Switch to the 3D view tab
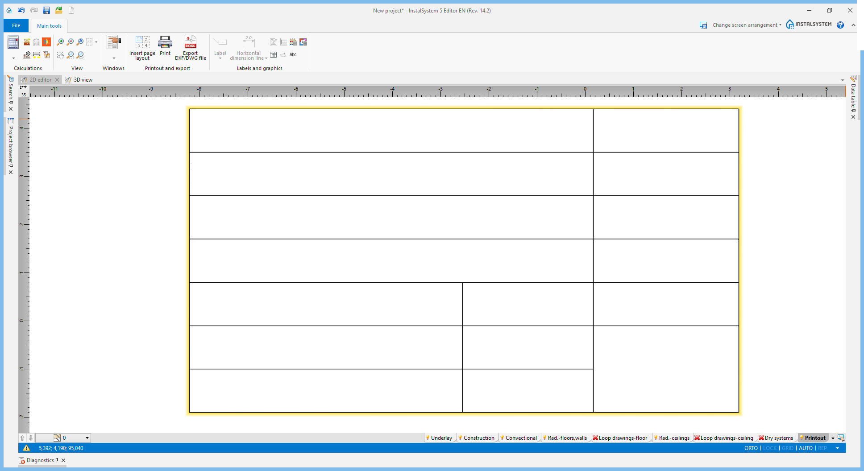 (83, 80)
